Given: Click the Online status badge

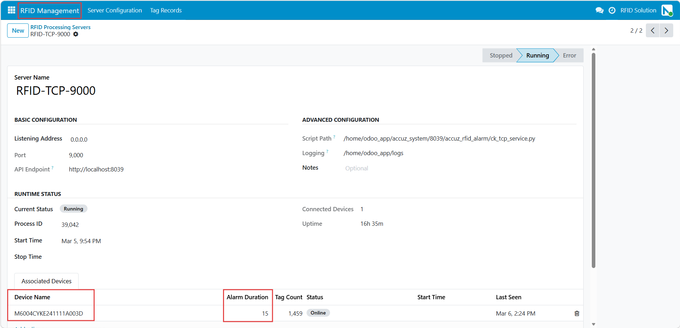Looking at the screenshot, I should coord(318,313).
